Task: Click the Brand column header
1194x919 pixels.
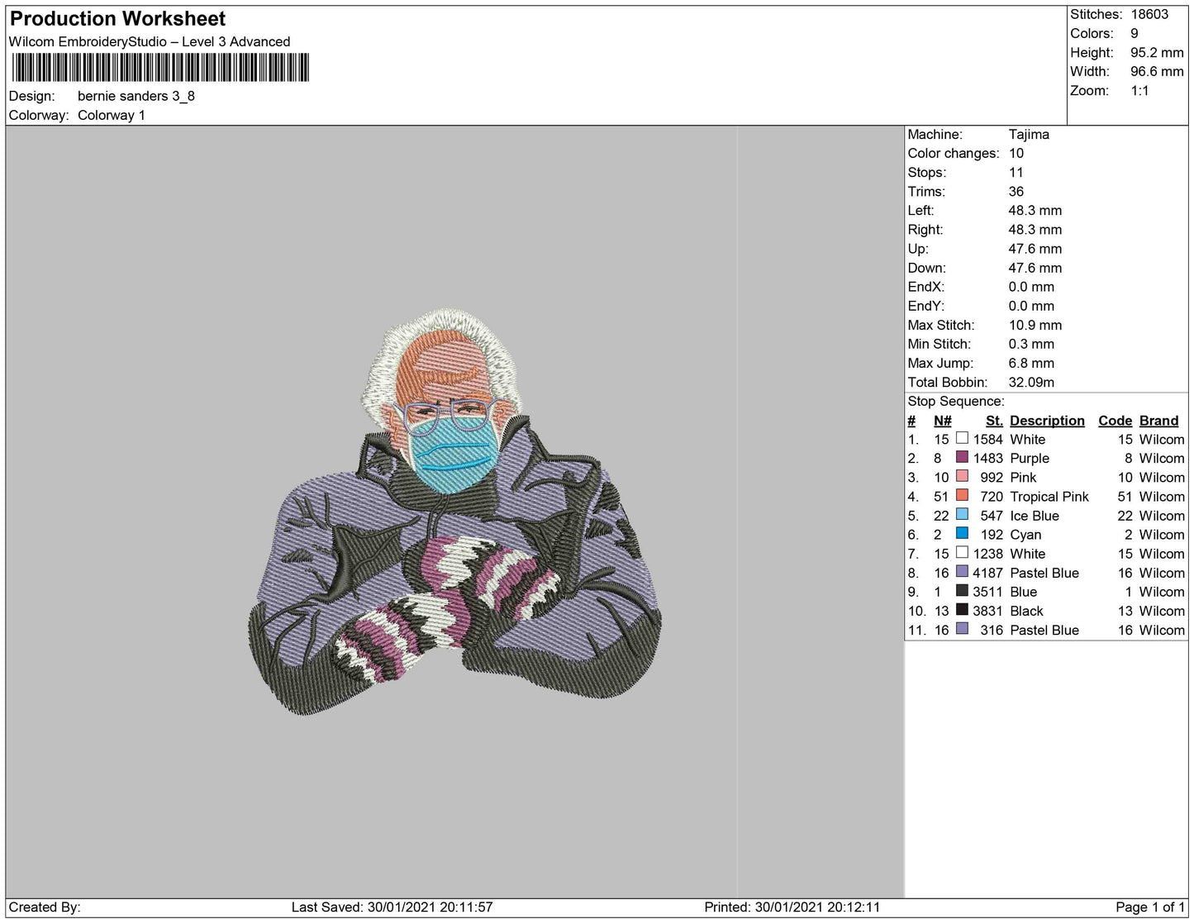Action: tap(1158, 421)
